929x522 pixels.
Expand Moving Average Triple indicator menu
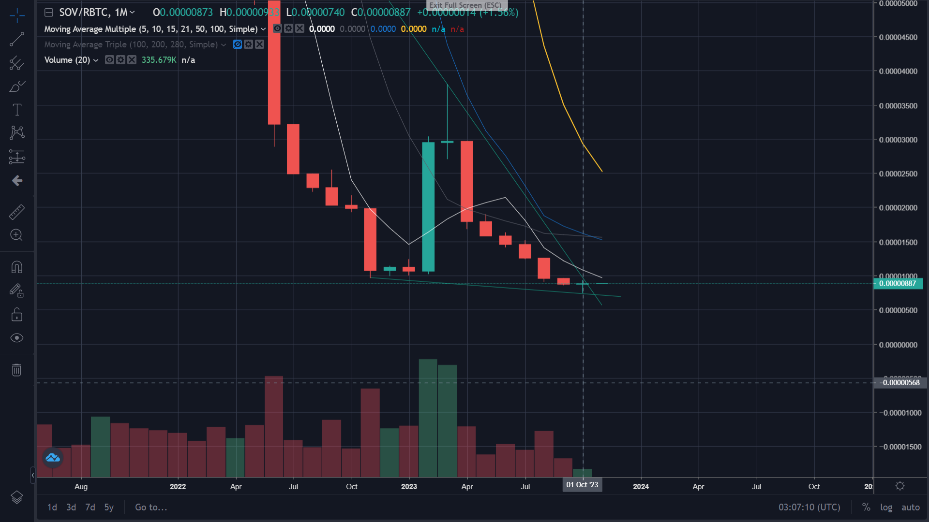(224, 44)
